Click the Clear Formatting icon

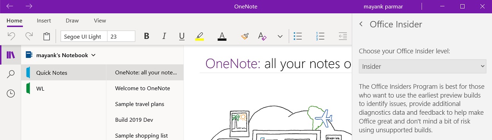(262, 36)
